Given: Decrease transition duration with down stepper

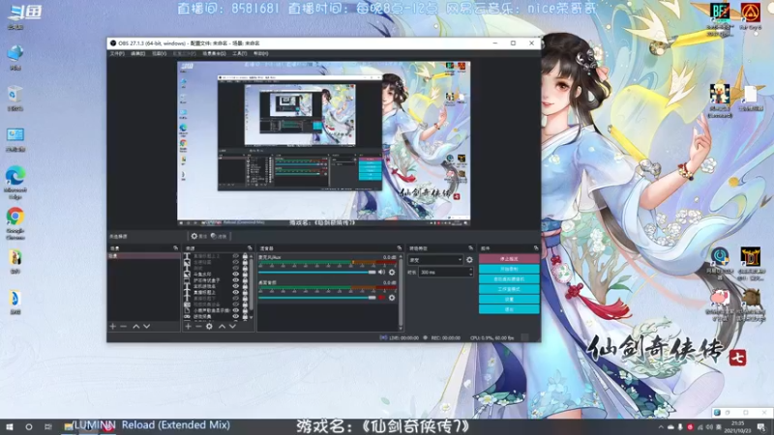Looking at the screenshot, I should click(471, 275).
